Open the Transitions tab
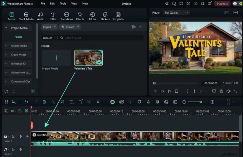 tap(67, 16)
